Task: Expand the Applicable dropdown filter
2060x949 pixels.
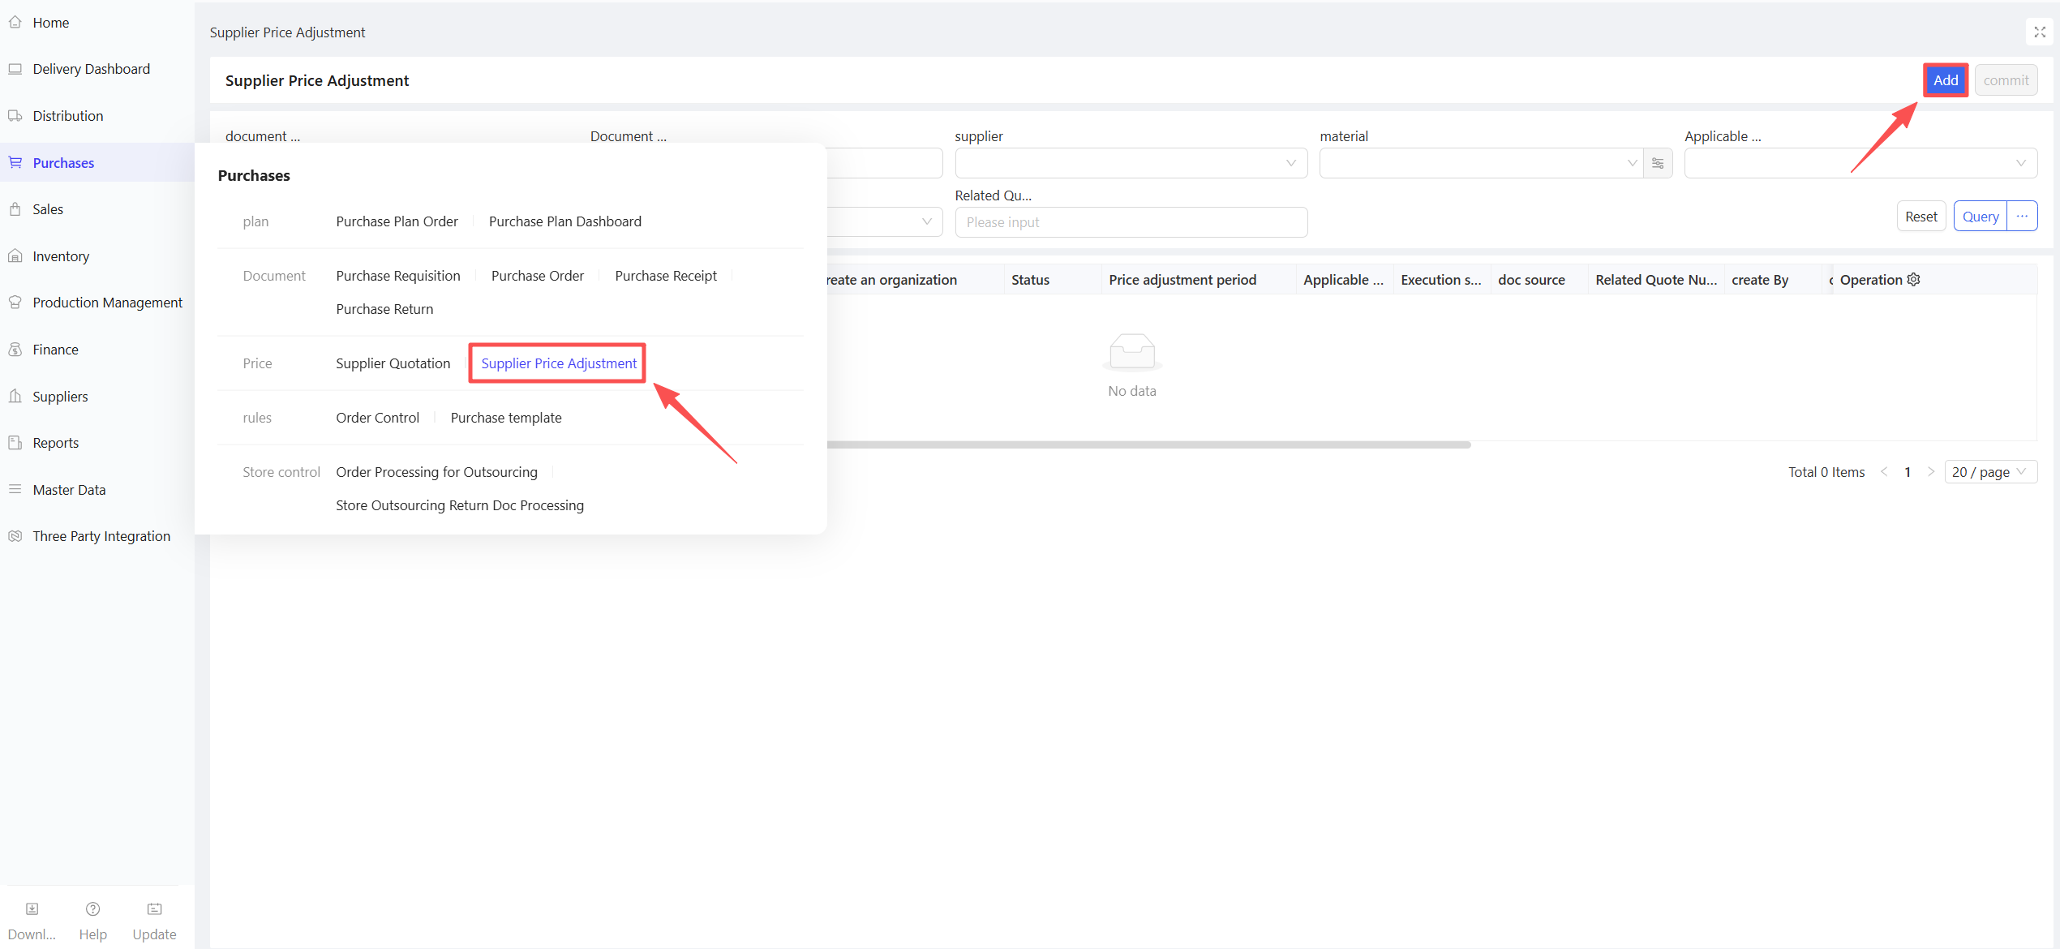Action: click(1860, 163)
